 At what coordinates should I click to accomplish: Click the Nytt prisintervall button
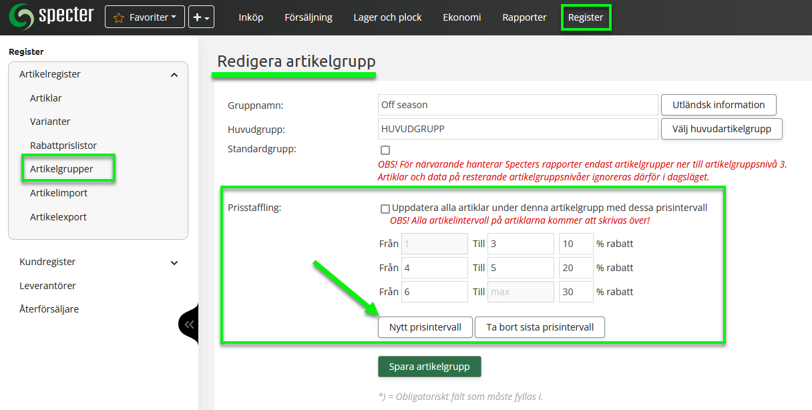point(425,327)
